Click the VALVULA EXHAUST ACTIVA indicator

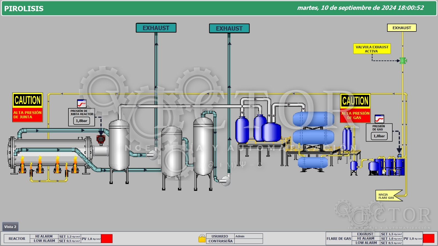[372, 49]
